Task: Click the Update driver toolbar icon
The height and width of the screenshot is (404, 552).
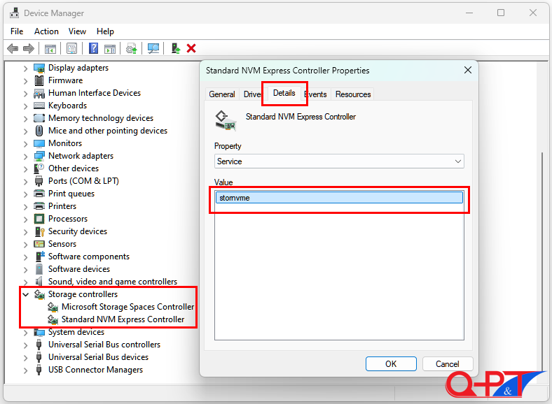Action: coord(131,48)
